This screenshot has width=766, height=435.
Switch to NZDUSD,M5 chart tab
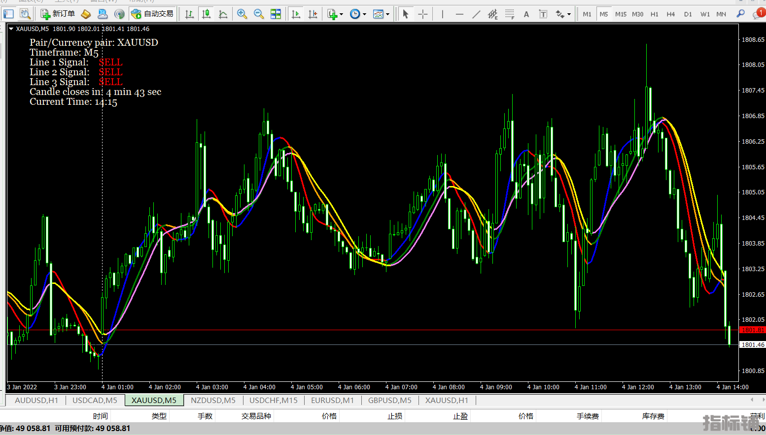[213, 400]
